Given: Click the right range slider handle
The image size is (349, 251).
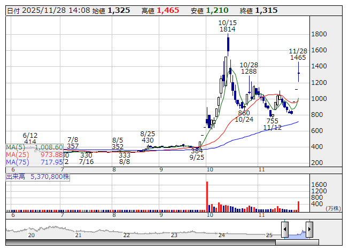Looking at the screenshot, I should tap(309, 229).
